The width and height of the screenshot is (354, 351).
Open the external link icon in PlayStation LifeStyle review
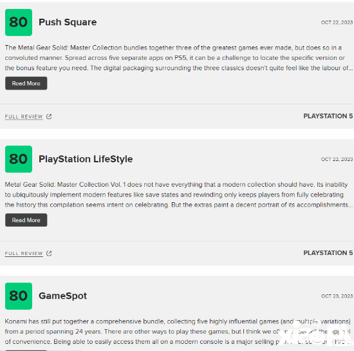point(49,253)
